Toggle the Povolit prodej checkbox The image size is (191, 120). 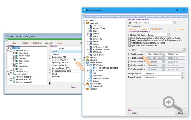click(129, 26)
